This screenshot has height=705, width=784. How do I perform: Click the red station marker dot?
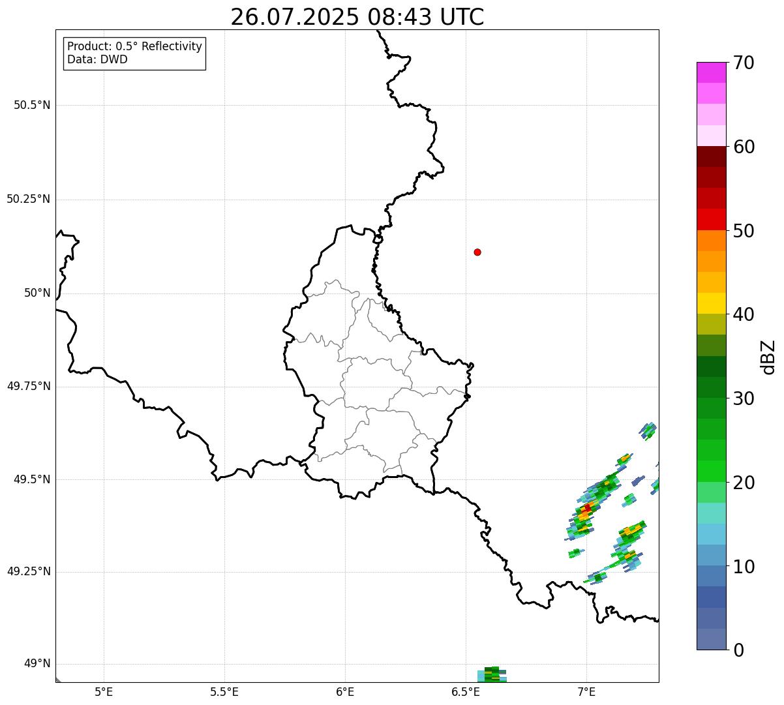click(x=477, y=252)
